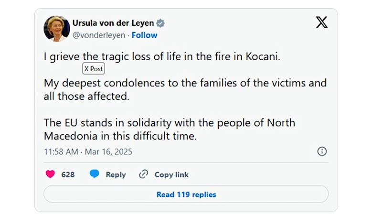Click the 'all those affected' text line
Viewport: 382px width, 215px height.
pos(86,97)
